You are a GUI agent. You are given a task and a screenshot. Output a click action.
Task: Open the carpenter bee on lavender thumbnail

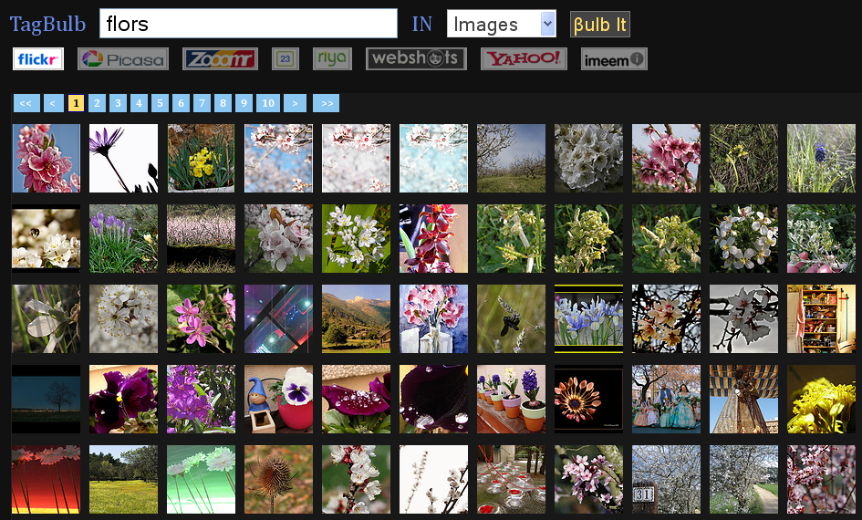pos(511,318)
